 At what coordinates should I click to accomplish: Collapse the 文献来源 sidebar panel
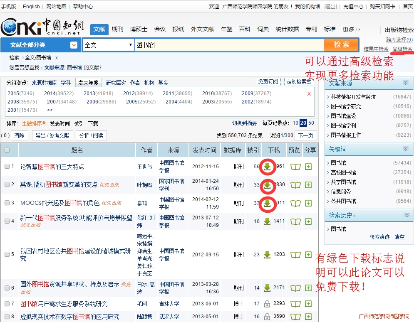405,83
